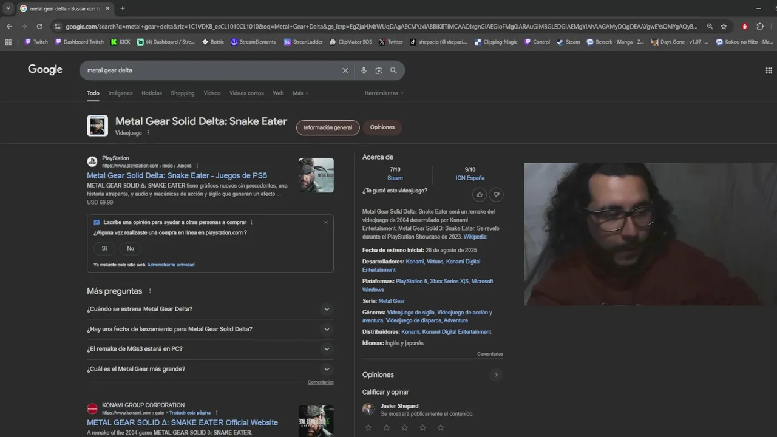This screenshot has width=777, height=437.
Task: Click Comentarios under Más preguntas
Action: (x=321, y=382)
